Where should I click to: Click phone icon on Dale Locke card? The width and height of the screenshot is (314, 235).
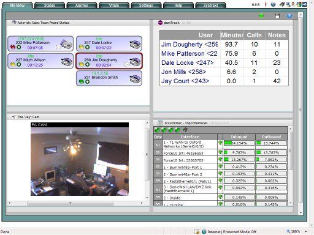pos(135,44)
